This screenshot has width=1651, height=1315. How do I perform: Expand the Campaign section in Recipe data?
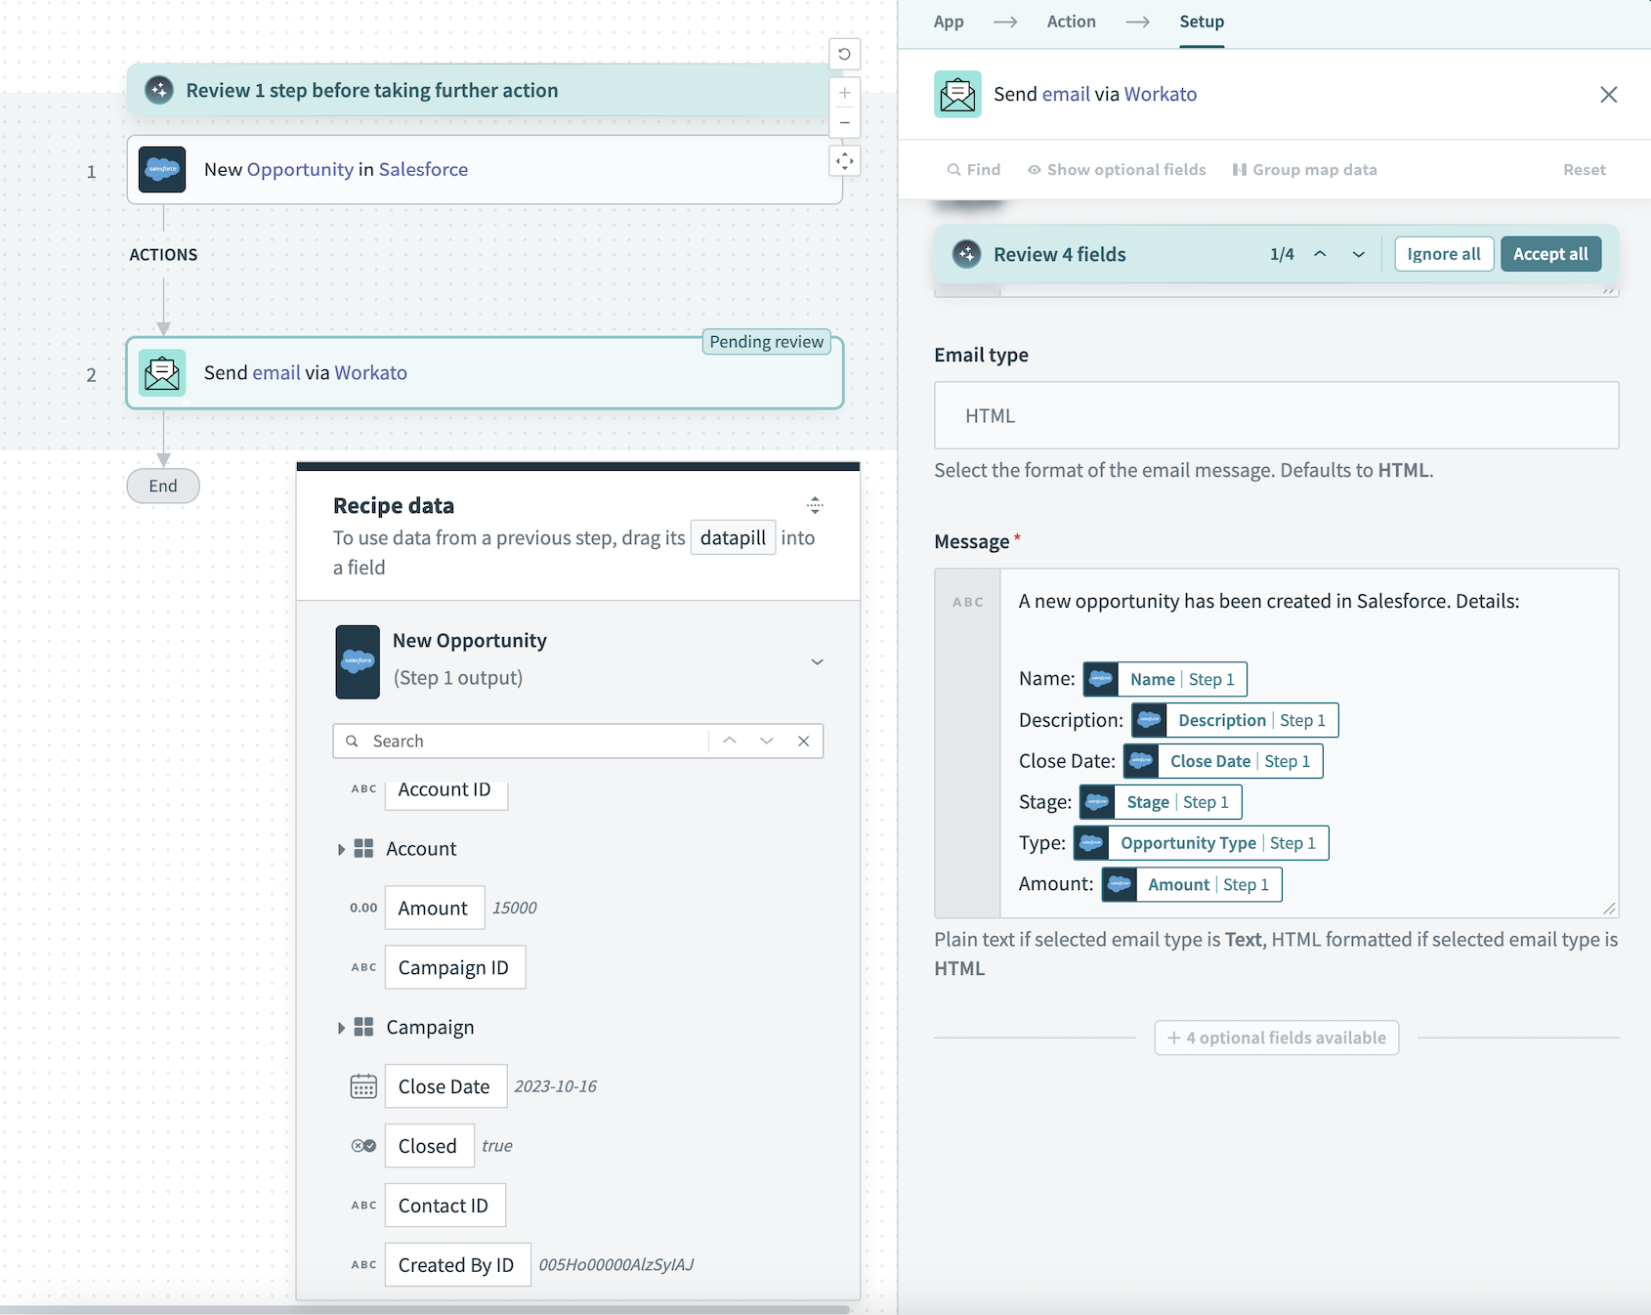click(x=341, y=1027)
